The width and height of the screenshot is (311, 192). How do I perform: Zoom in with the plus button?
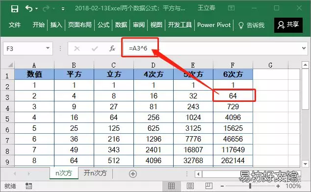click(x=278, y=186)
